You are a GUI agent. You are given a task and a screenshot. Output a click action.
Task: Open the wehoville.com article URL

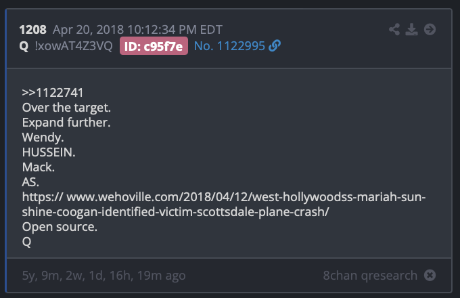(224, 204)
